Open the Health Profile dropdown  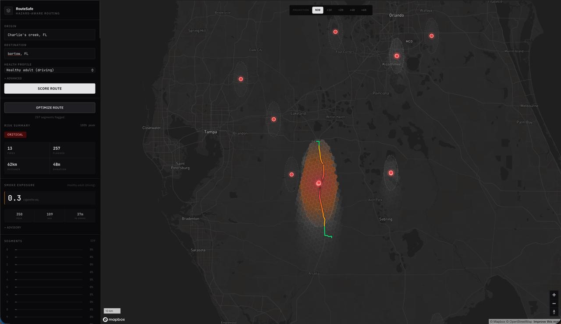pyautogui.click(x=50, y=70)
